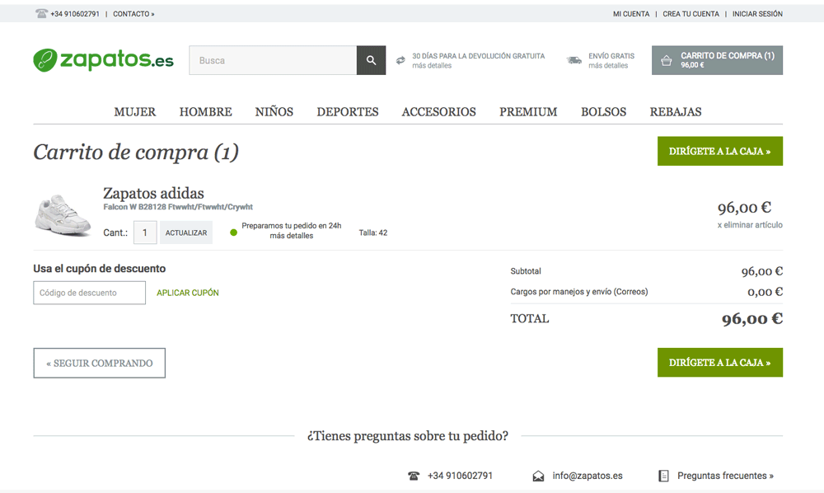
Task: Click más detalles under free returns
Action: [432, 66]
